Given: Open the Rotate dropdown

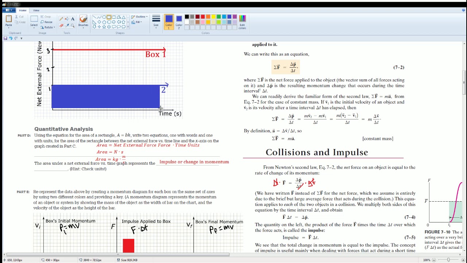Looking at the screenshot, I should point(48,27).
